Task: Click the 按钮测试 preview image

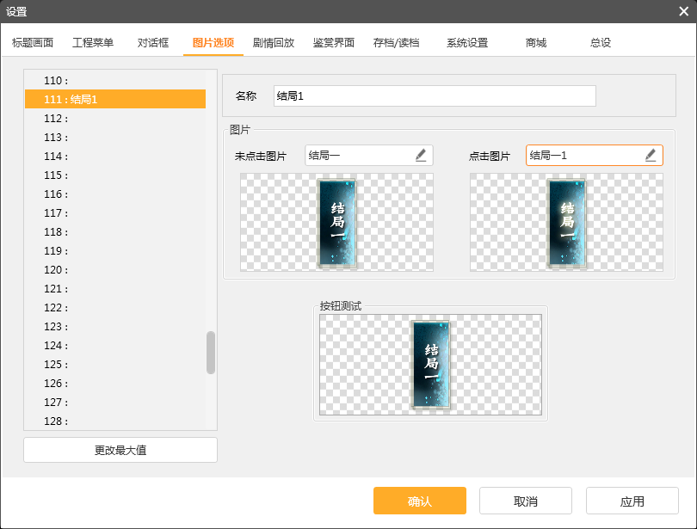Action: [430, 364]
